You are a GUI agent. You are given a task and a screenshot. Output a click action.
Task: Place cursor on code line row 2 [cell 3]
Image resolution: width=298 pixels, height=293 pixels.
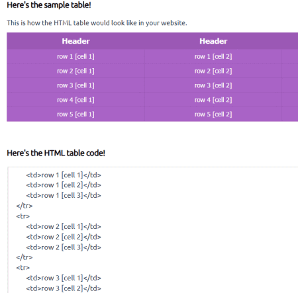(64, 247)
